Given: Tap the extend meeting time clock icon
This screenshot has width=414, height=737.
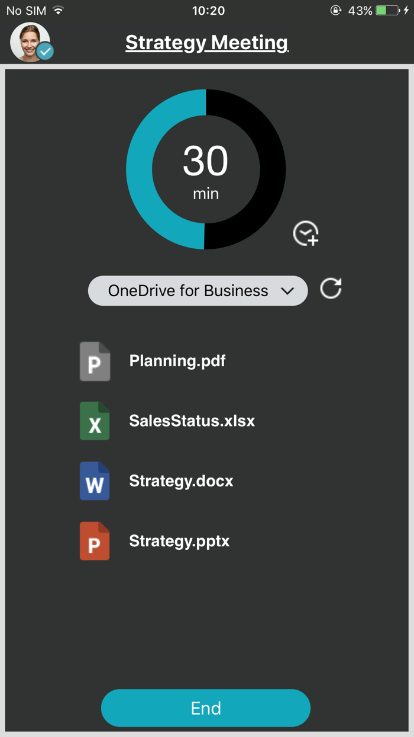Looking at the screenshot, I should click(x=306, y=233).
